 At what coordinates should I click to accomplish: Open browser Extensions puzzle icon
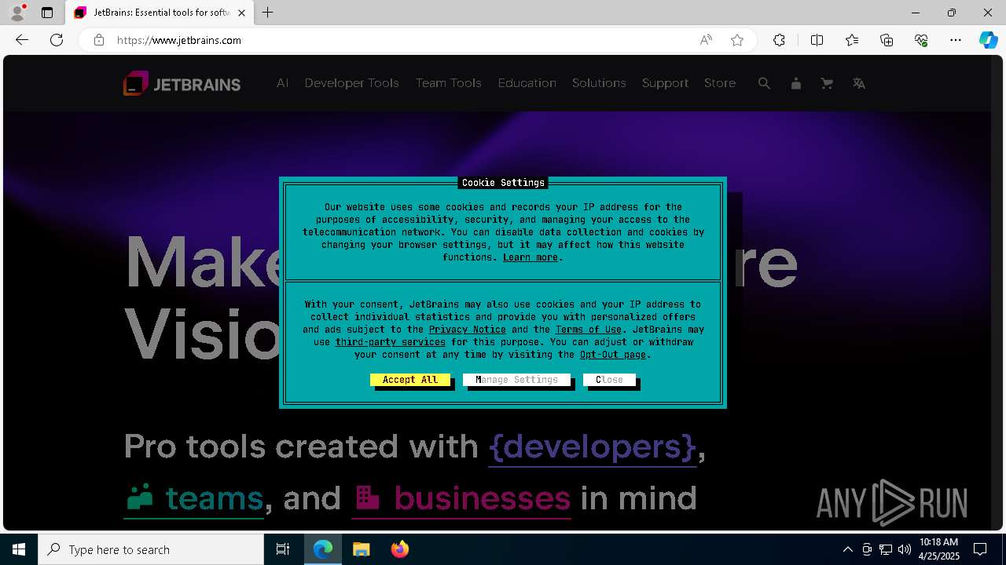coord(779,40)
